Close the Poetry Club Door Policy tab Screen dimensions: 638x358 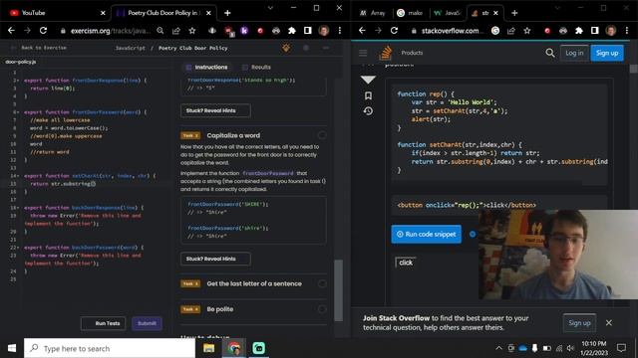[x=208, y=13]
